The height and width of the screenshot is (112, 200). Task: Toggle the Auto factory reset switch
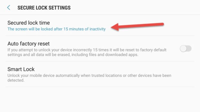[x=185, y=49]
